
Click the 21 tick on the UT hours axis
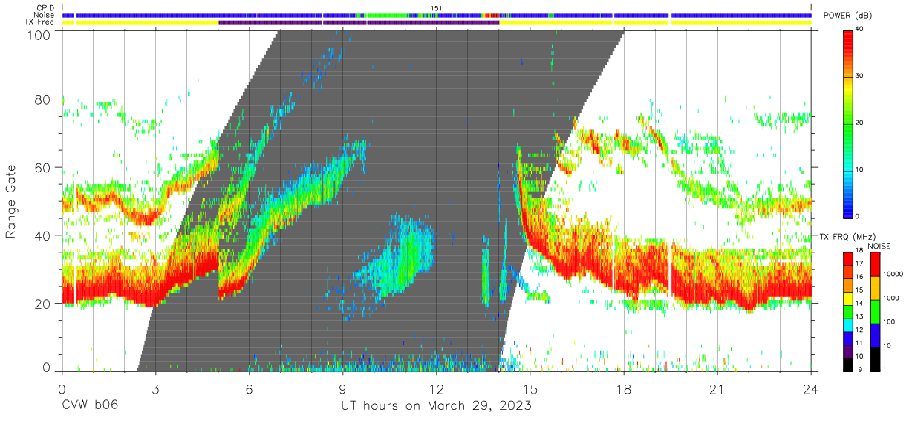717,388
